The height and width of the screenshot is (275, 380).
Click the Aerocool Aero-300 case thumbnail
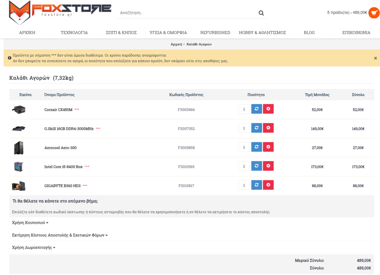tap(19, 148)
